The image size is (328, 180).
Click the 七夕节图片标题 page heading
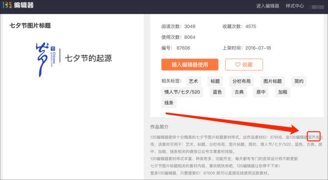coord(30,25)
